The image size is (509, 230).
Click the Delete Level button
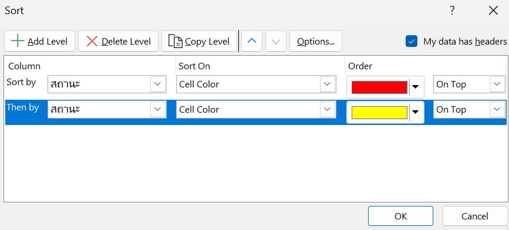pos(118,41)
